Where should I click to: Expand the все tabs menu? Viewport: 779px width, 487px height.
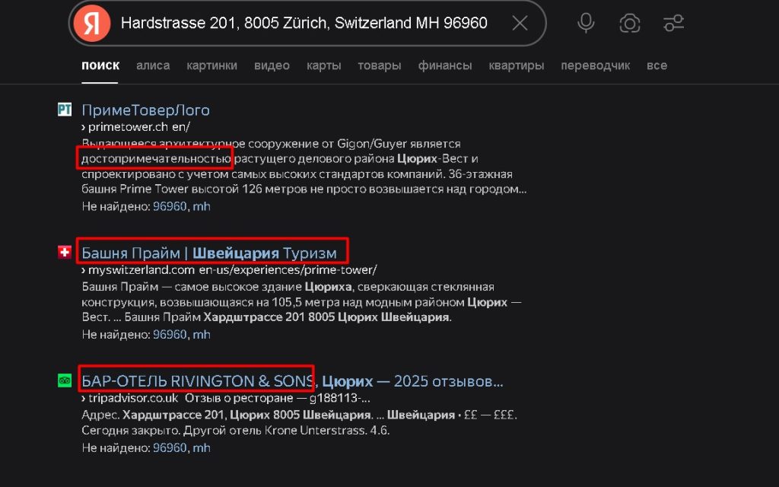tap(657, 65)
